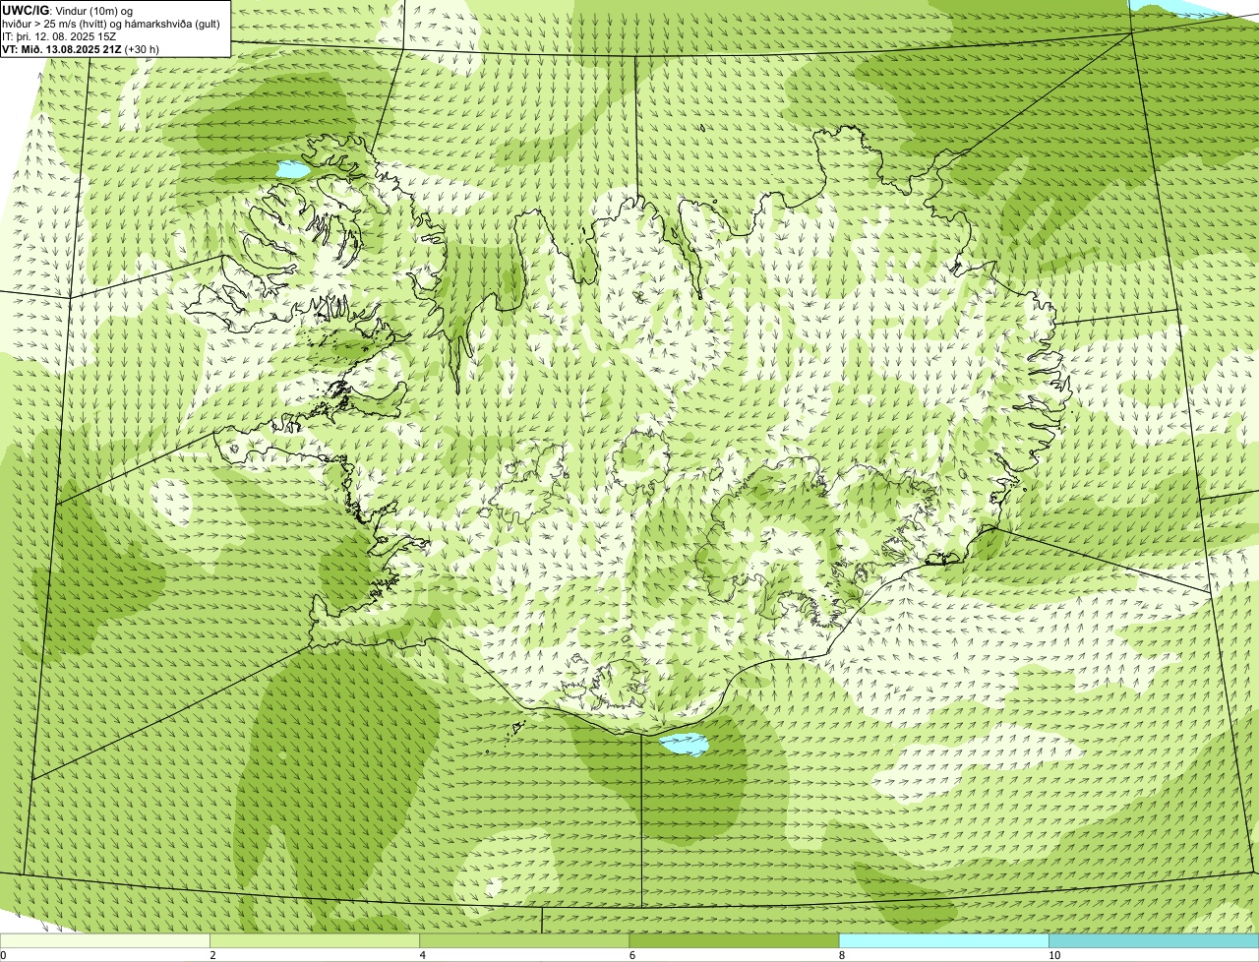Click the title line "UWC/IG: Vindur (10m) og"
Screen dimensions: 1259x962
tap(69, 10)
